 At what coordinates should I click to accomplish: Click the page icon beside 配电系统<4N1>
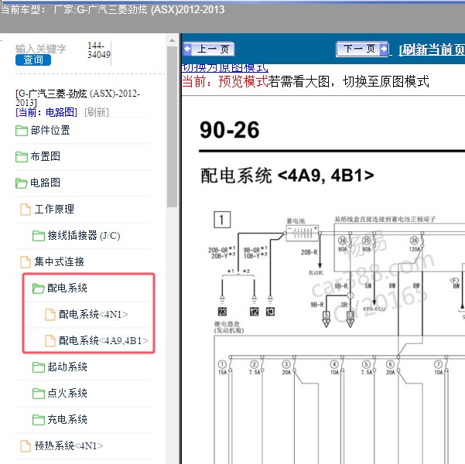(x=50, y=315)
